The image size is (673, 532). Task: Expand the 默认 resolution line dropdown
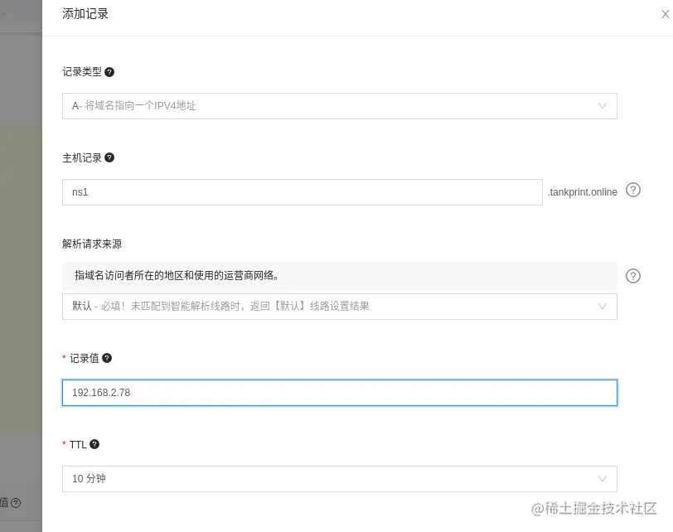click(x=339, y=307)
